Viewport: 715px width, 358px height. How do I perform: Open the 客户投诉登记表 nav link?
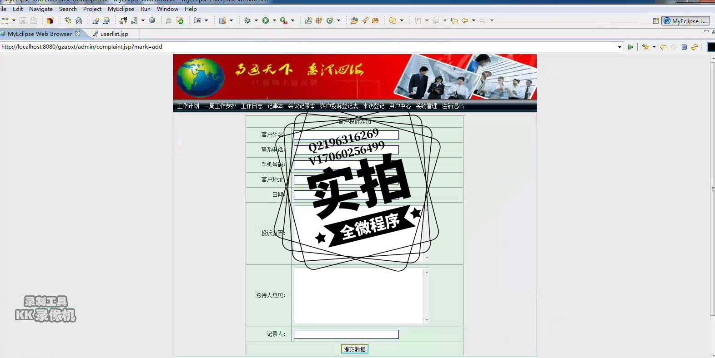coord(339,106)
